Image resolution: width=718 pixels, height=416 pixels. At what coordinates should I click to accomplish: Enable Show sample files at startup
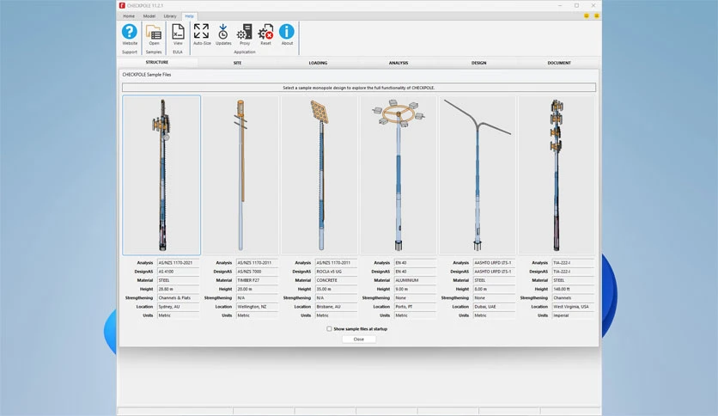click(x=329, y=329)
